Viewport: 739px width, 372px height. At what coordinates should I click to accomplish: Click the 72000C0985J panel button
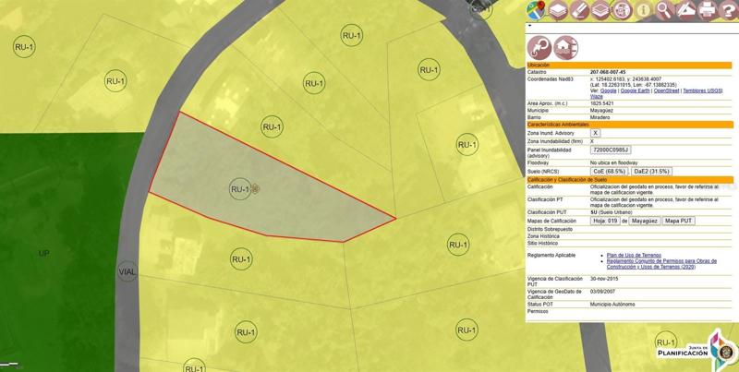[x=611, y=150]
